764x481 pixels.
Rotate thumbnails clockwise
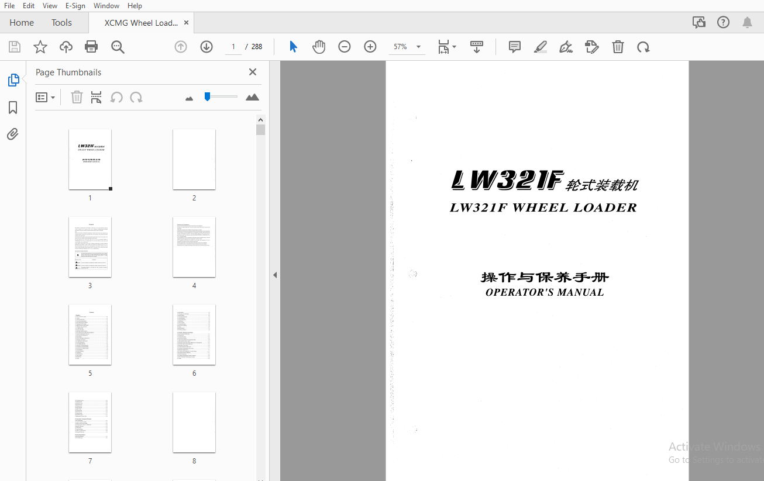(x=136, y=98)
